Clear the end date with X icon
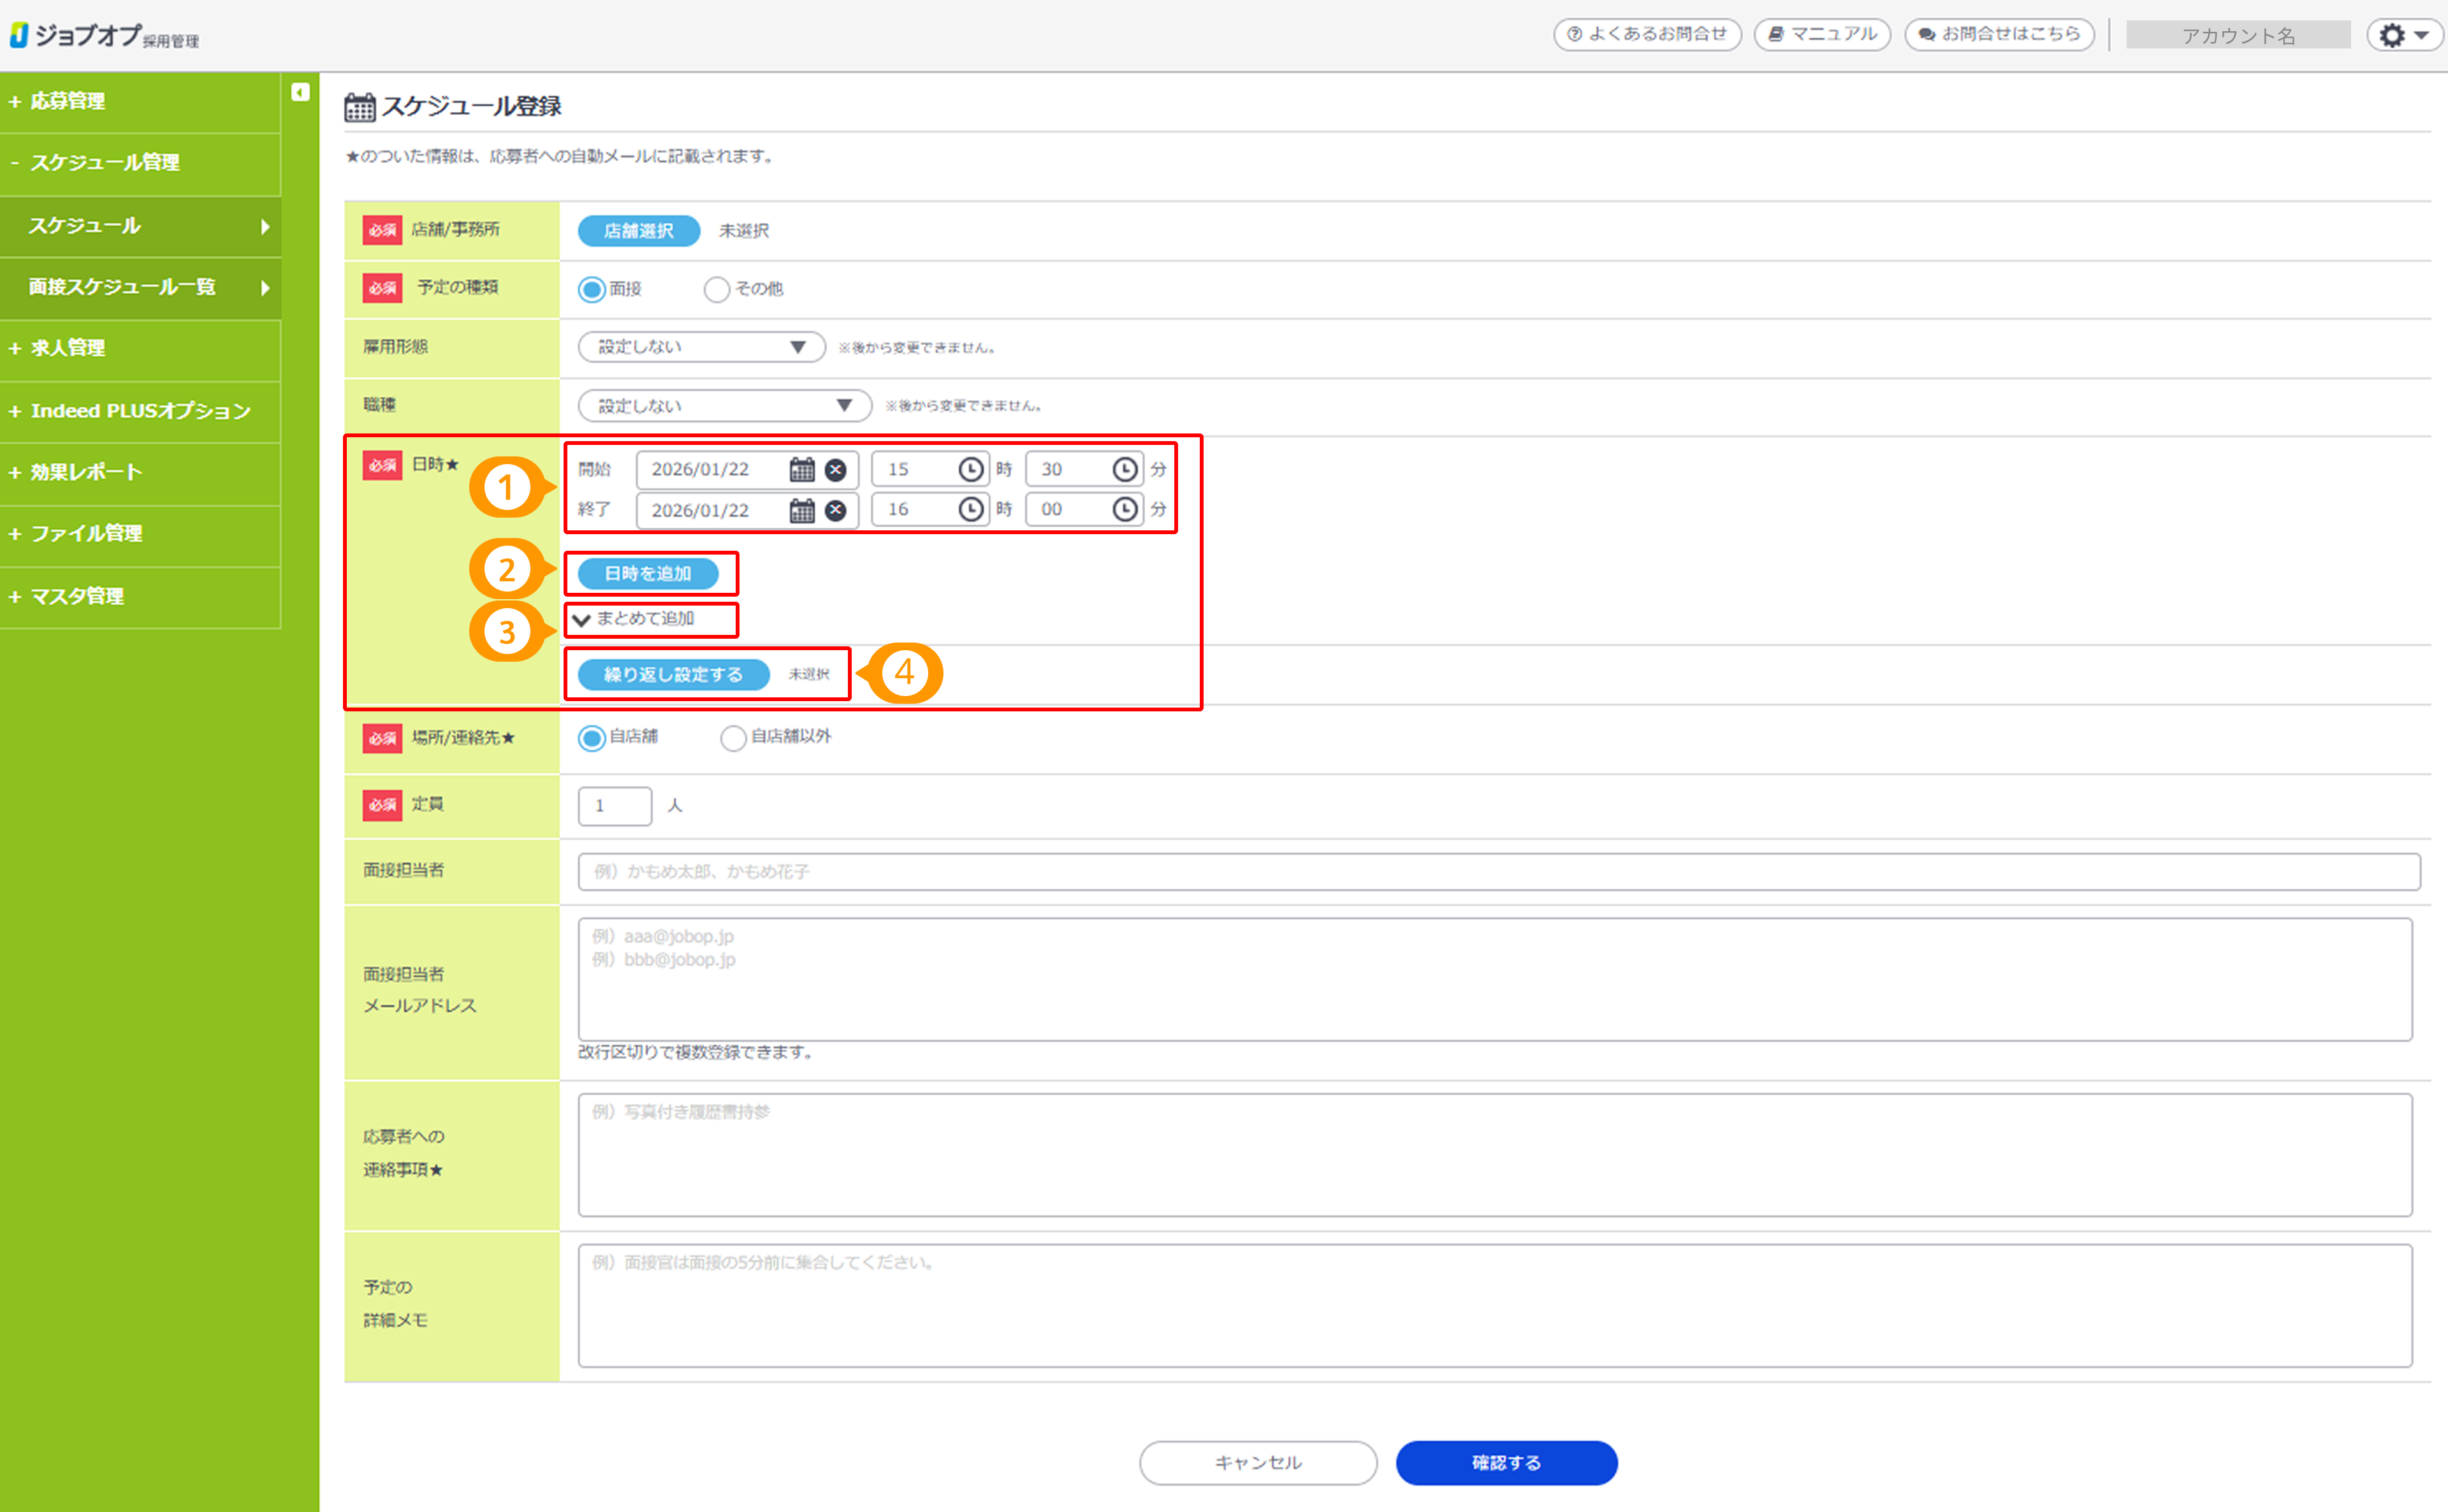 pos(836,510)
